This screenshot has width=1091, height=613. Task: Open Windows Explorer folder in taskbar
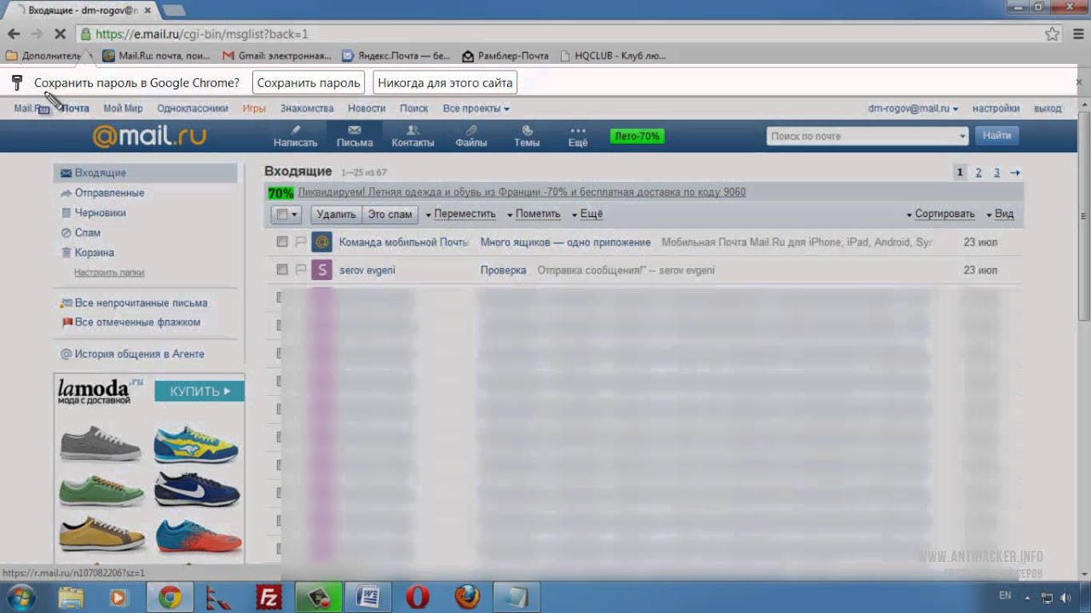coord(71,598)
